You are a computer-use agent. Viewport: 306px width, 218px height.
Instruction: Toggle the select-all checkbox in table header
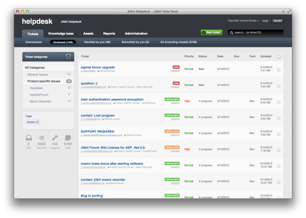(279, 57)
